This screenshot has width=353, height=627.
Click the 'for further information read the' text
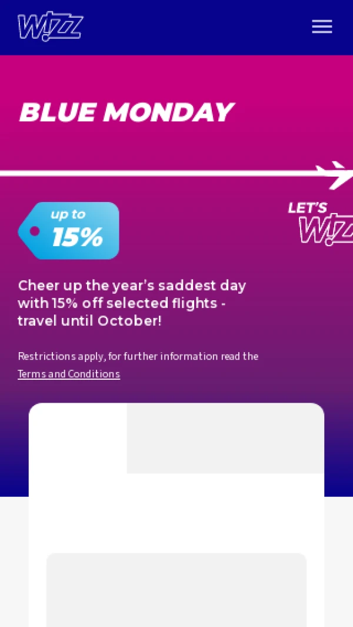pyautogui.click(x=191, y=356)
